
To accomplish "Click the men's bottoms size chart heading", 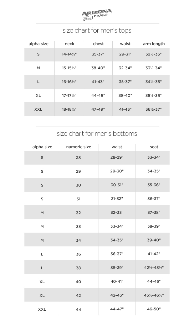I will [x=97, y=134].
